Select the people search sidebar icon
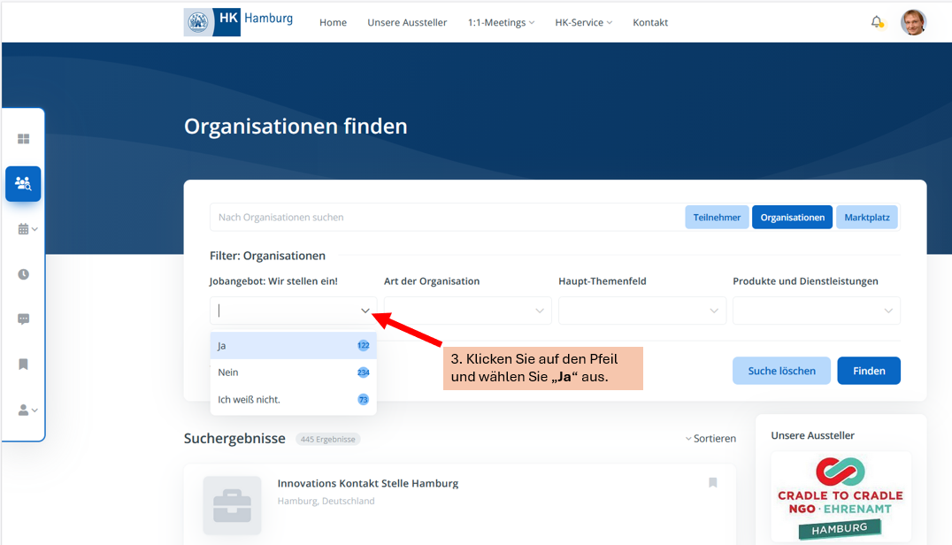952x545 pixels. pos(24,184)
